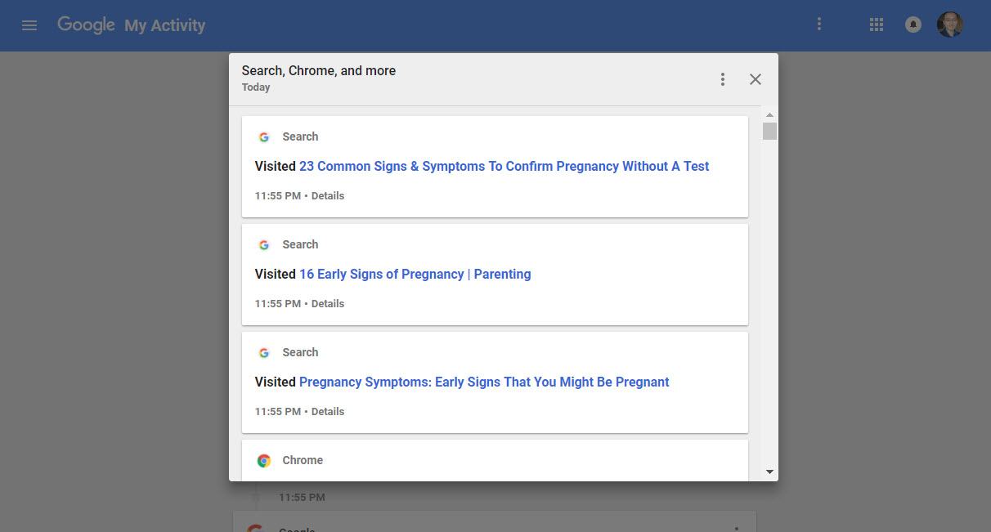Show Details for the first visited item
The image size is (991, 532).
(x=328, y=196)
